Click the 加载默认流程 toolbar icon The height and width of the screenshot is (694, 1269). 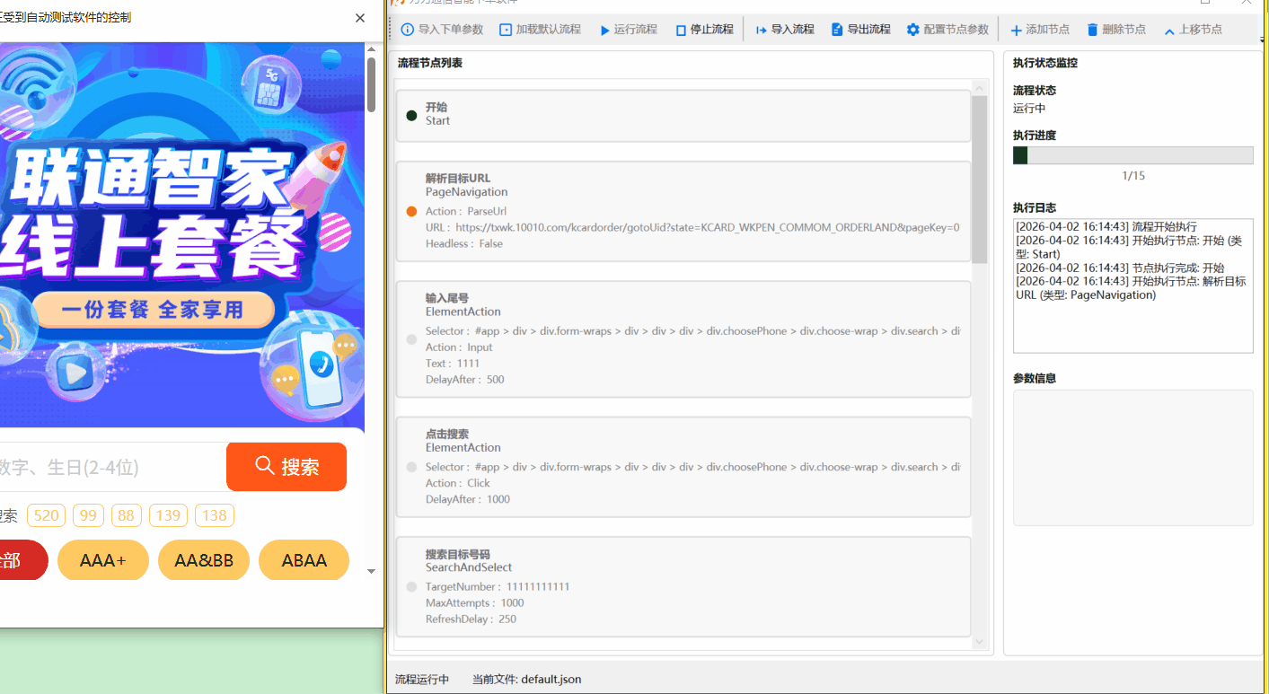tap(506, 30)
